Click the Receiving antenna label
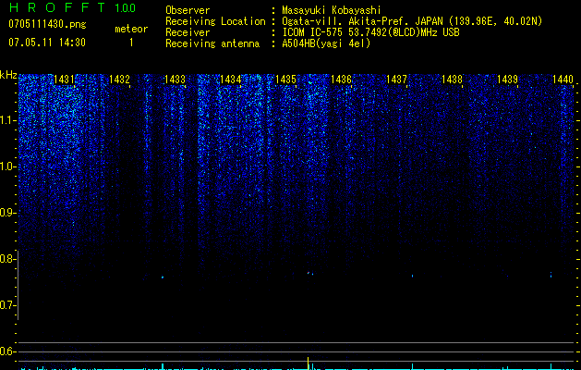This screenshot has width=581, height=370. click(212, 43)
